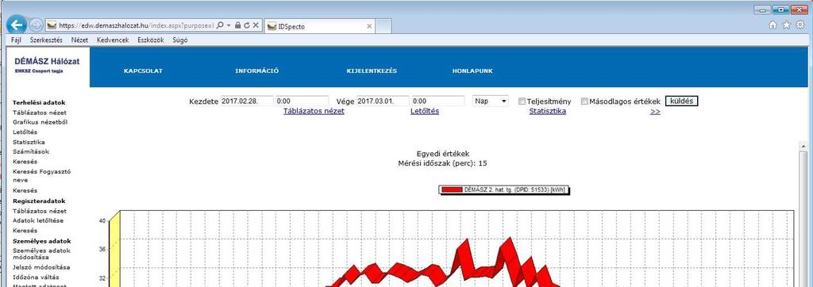Image resolution: width=813 pixels, height=287 pixels.
Task: Open Favorites star icon
Action: click(787, 25)
